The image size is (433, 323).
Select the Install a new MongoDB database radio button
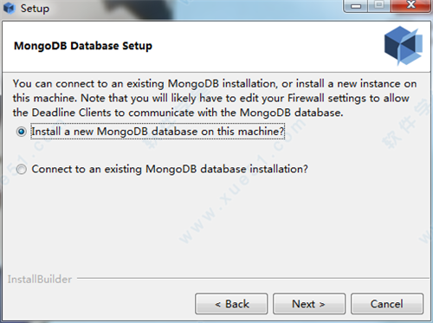pyautogui.click(x=21, y=132)
